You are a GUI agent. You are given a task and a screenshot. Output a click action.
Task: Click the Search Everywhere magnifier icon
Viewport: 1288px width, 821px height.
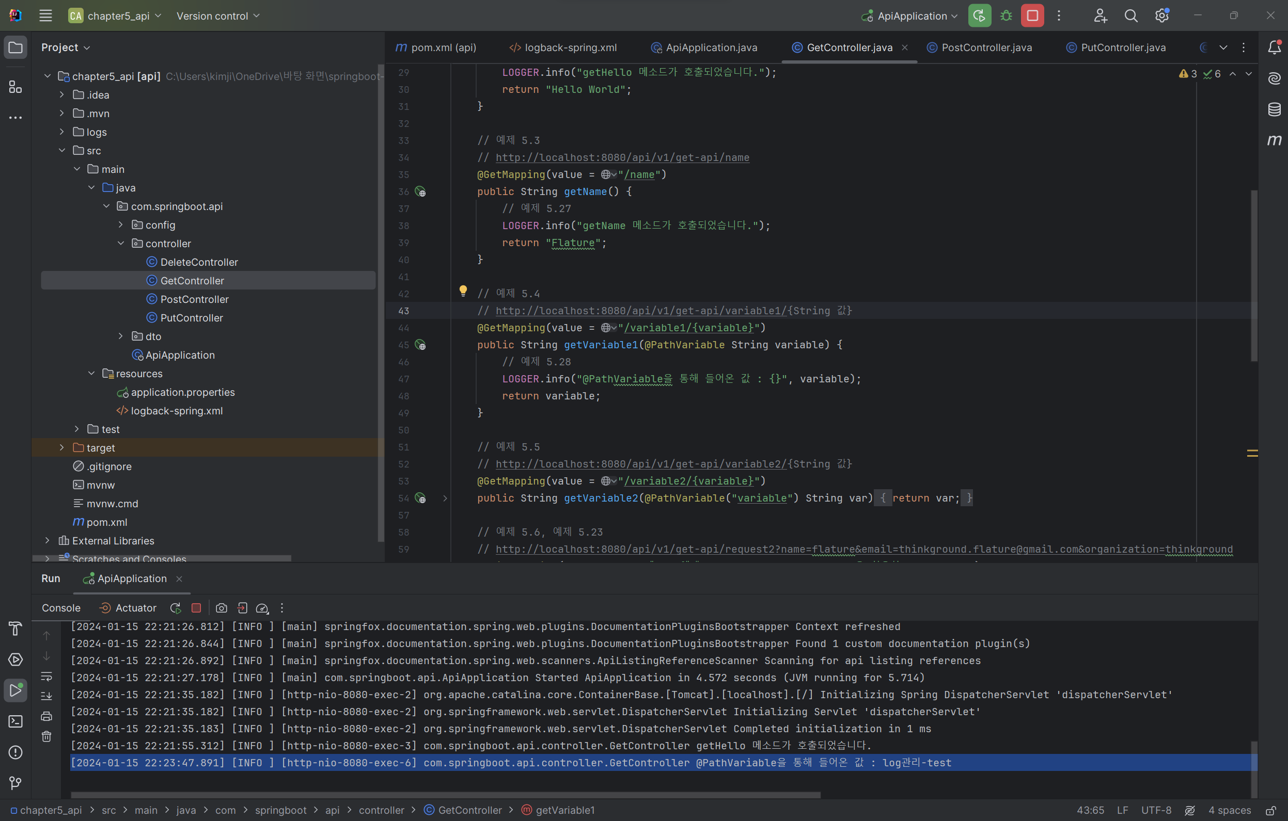[x=1131, y=16]
